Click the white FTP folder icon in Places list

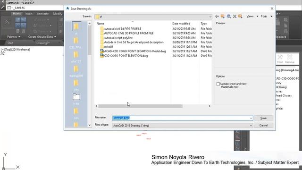point(76,97)
